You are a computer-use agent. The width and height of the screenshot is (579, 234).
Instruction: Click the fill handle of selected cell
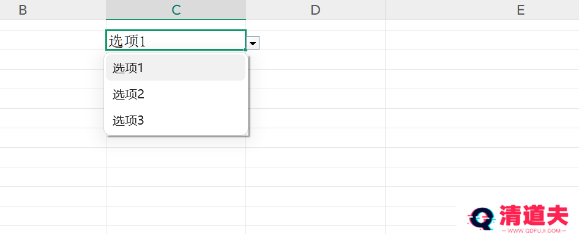tap(245, 49)
